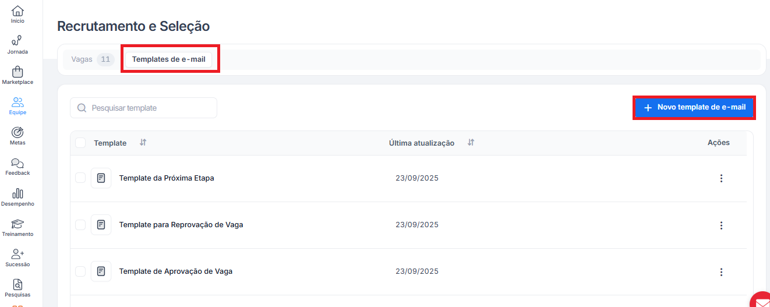Open the Sucessão sidebar icon
Viewport: 770px width, 307px height.
click(x=17, y=255)
